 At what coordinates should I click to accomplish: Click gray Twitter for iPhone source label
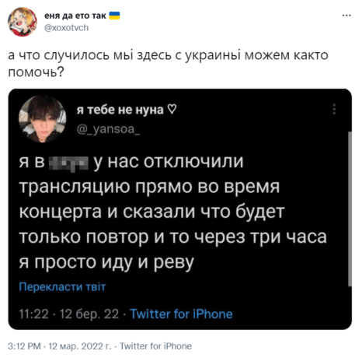pyautogui.click(x=155, y=346)
